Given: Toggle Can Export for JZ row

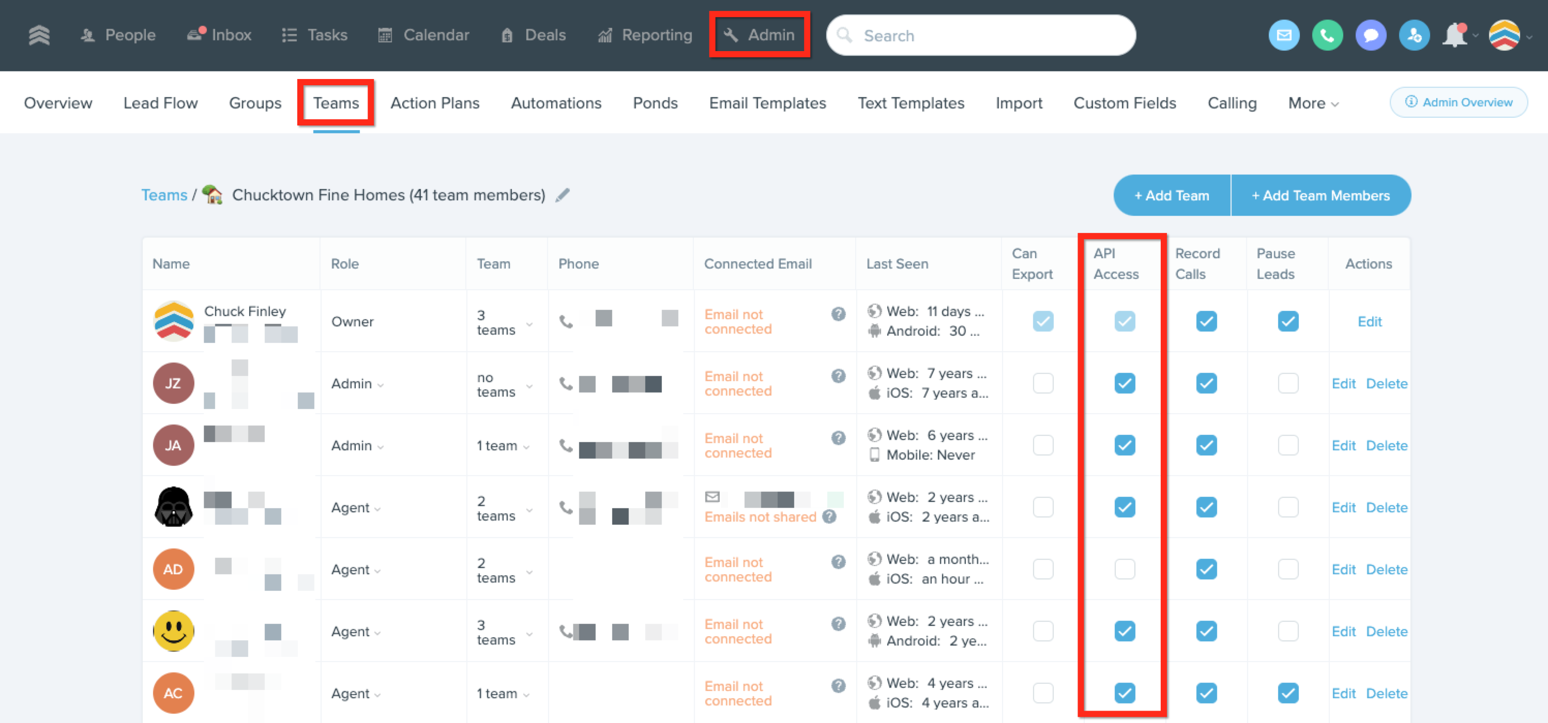Looking at the screenshot, I should 1043,383.
